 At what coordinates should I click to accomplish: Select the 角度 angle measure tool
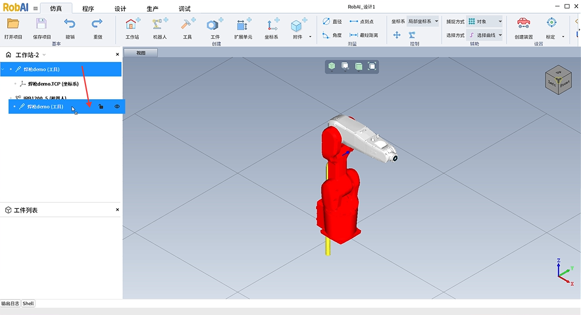pyautogui.click(x=332, y=35)
